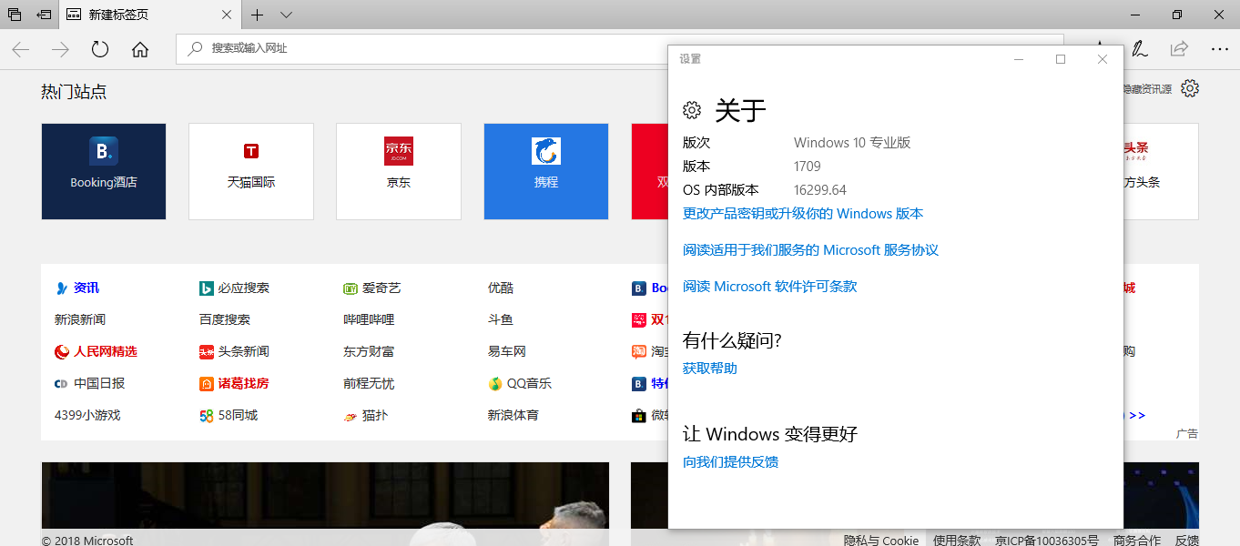
Task: Click the set tabs aside icon
Action: click(43, 15)
